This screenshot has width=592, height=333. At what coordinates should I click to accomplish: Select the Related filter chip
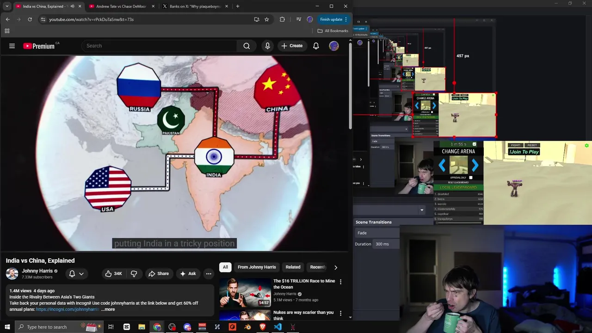(293, 267)
